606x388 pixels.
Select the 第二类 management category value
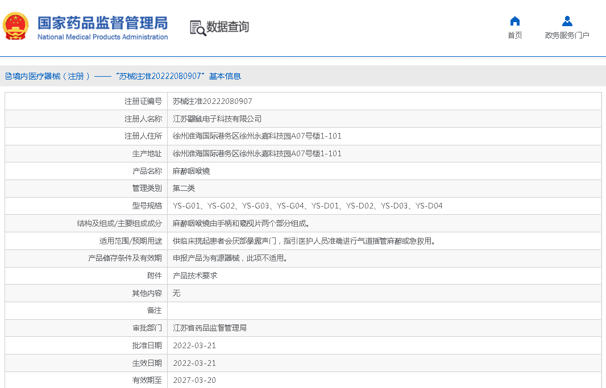pyautogui.click(x=184, y=188)
